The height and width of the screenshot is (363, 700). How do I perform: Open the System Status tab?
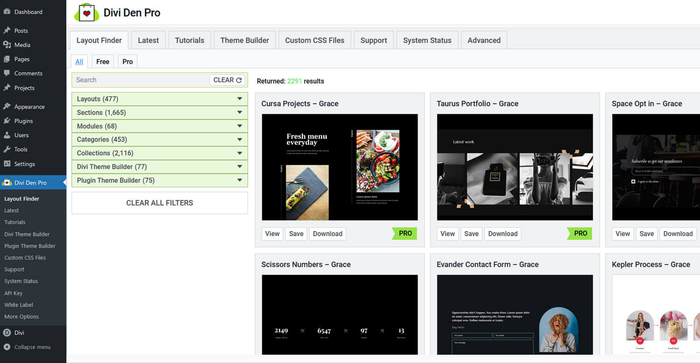[x=427, y=40]
